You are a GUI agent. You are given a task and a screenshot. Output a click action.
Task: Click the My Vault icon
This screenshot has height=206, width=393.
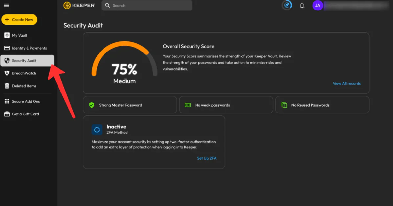[x=7, y=35]
